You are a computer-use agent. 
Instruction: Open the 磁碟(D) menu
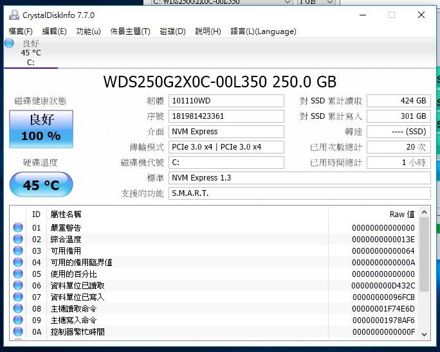point(172,31)
